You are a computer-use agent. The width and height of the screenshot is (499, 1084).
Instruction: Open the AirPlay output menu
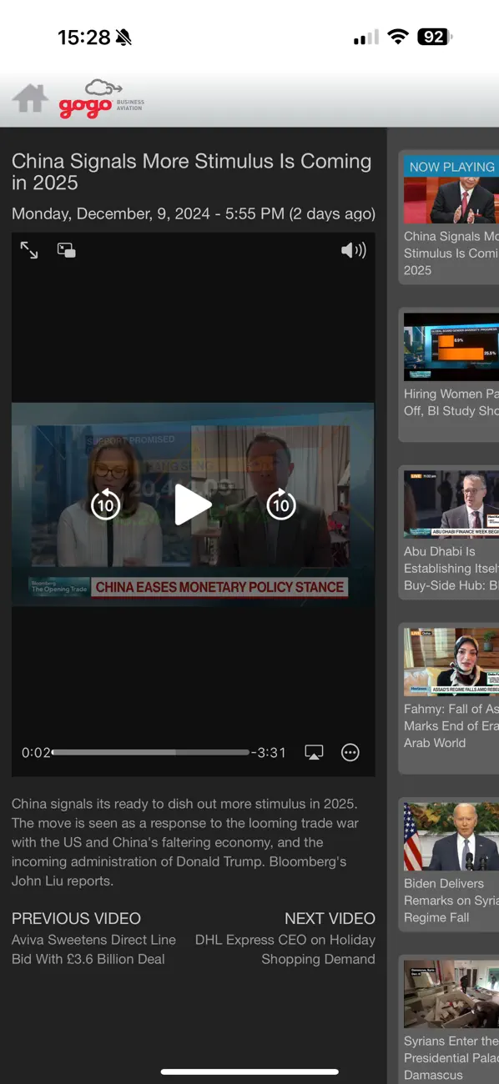click(x=314, y=752)
